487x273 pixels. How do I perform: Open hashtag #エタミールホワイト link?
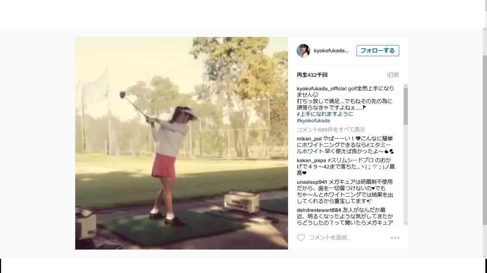[339, 148]
